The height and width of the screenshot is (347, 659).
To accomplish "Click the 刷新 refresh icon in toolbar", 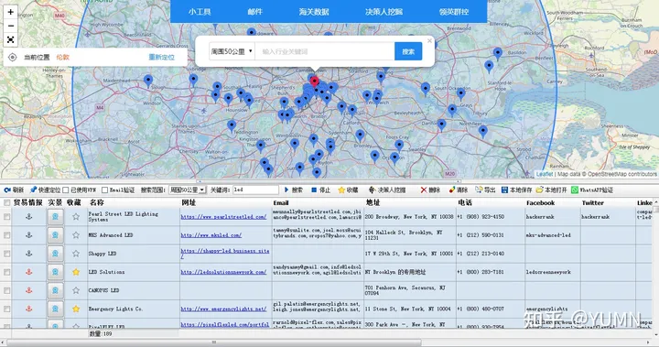I will pyautogui.click(x=7, y=190).
